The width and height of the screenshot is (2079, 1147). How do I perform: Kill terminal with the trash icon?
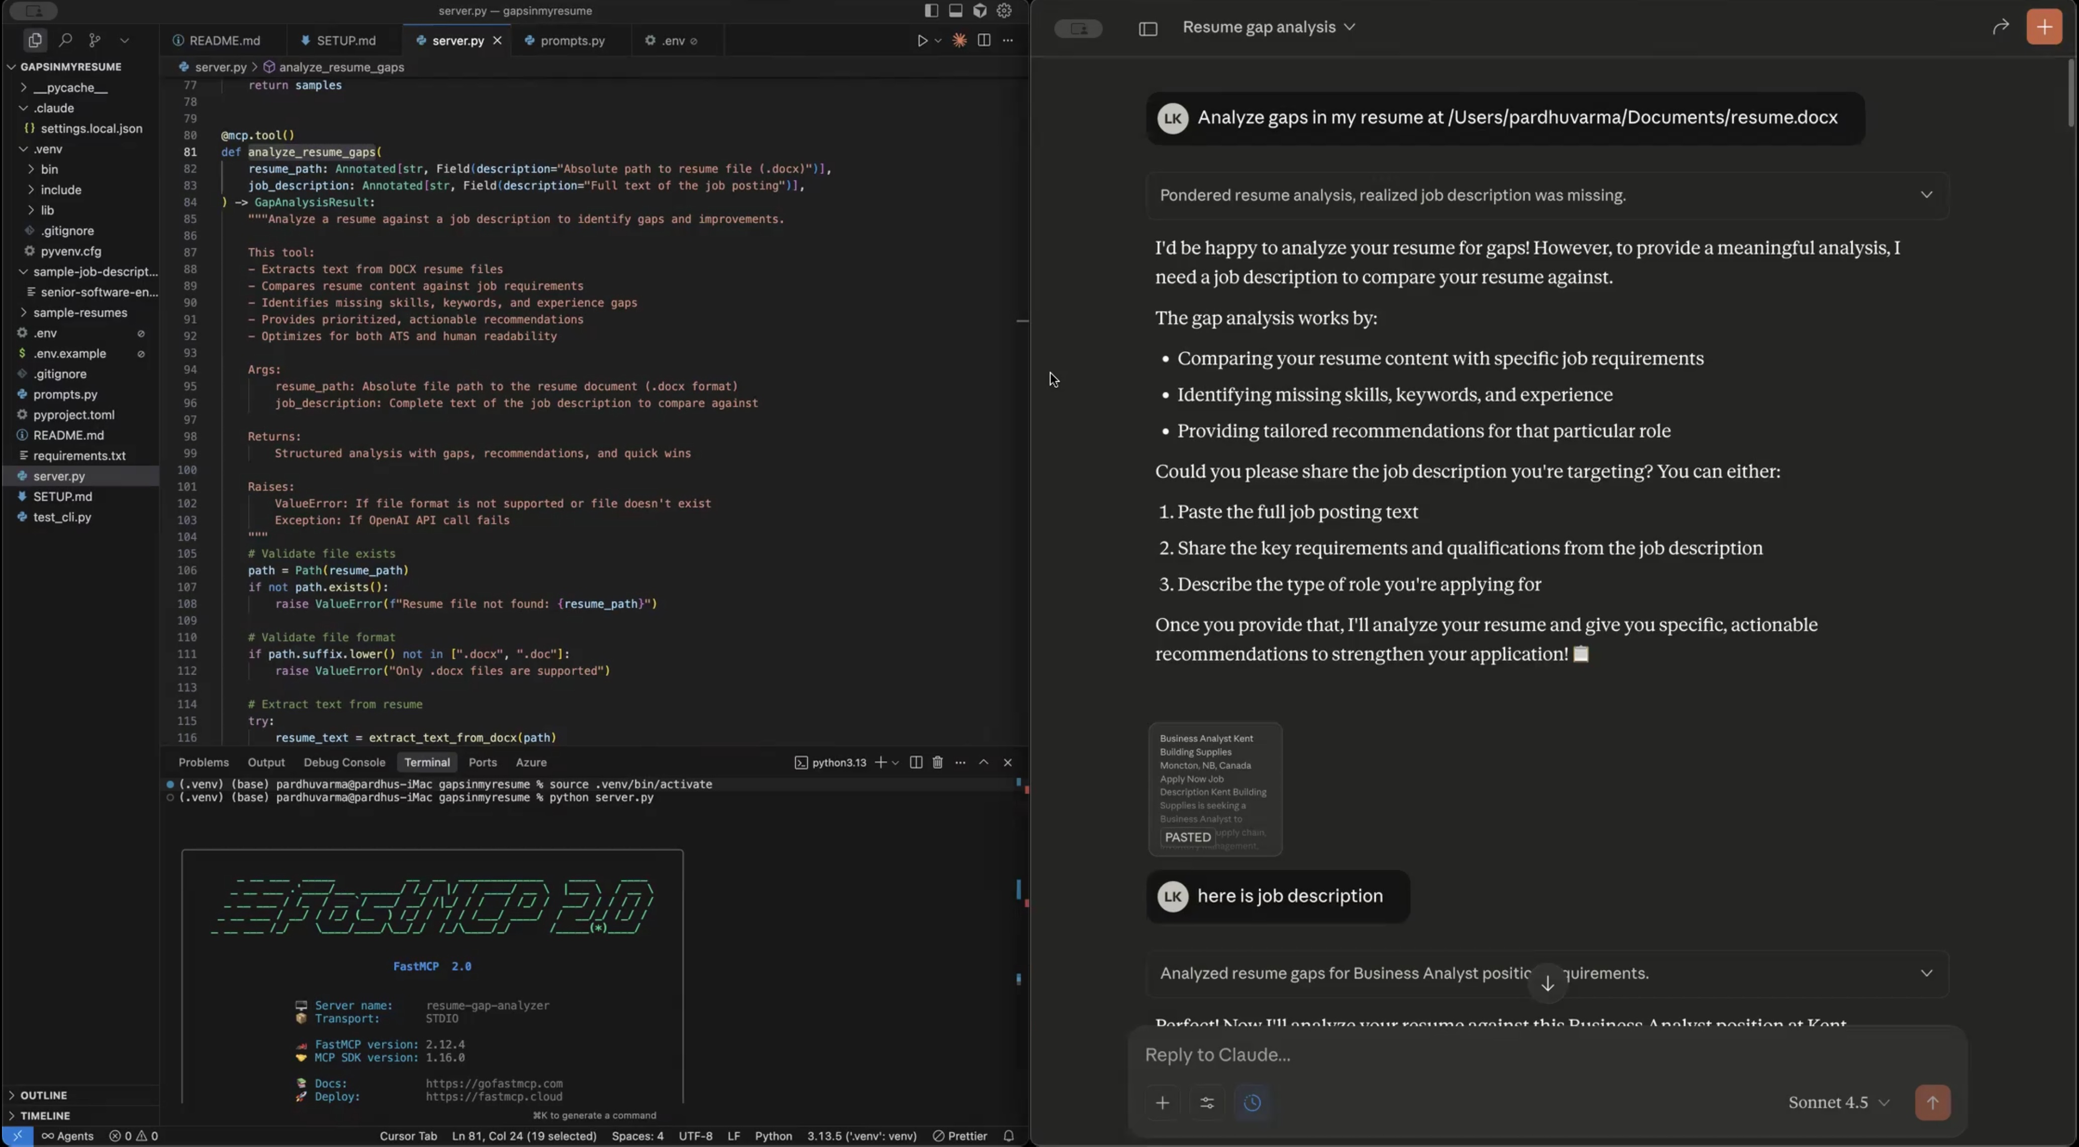click(x=937, y=762)
